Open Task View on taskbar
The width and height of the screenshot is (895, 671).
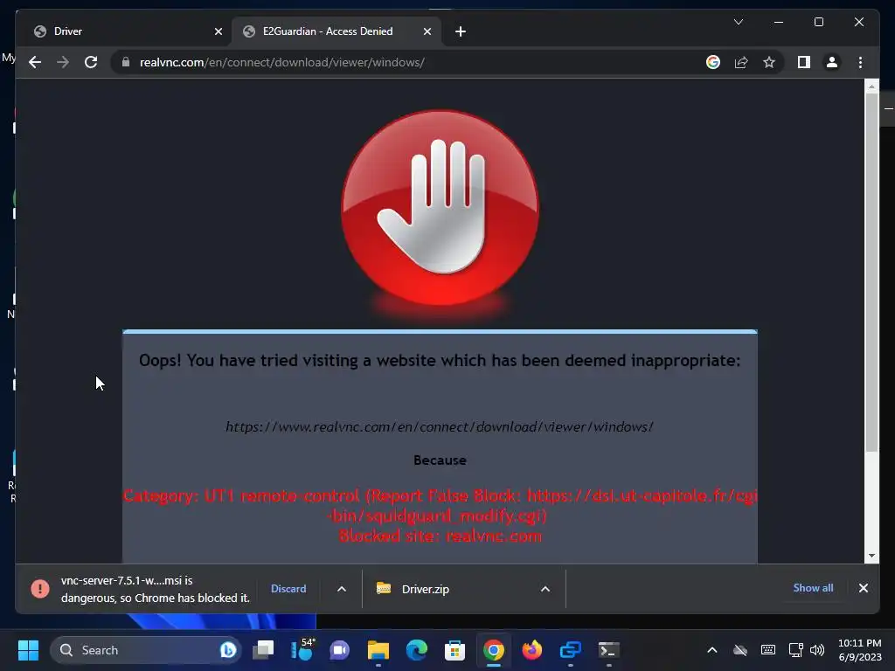(x=263, y=650)
